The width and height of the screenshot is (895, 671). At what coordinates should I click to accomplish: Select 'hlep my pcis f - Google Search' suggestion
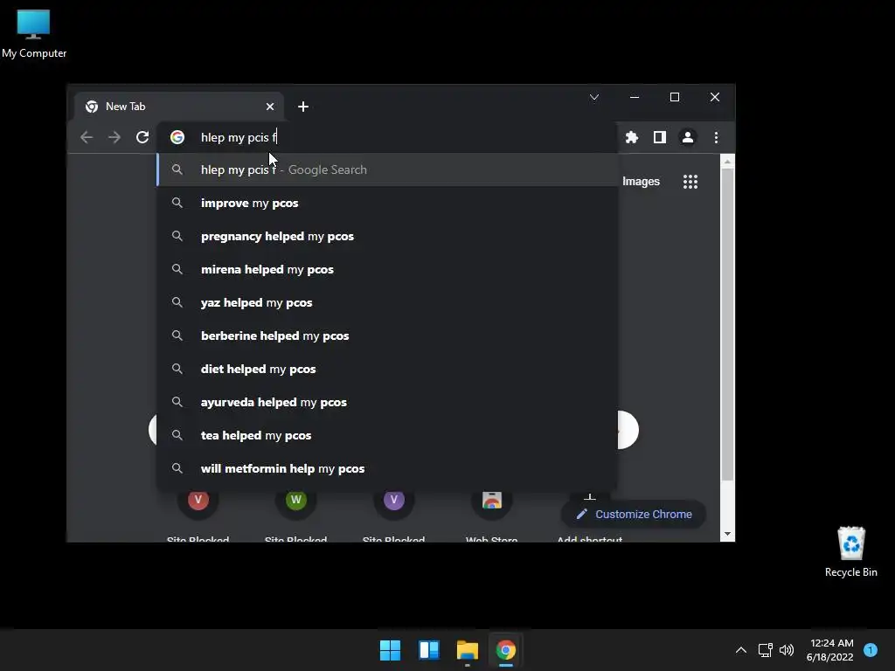click(387, 169)
